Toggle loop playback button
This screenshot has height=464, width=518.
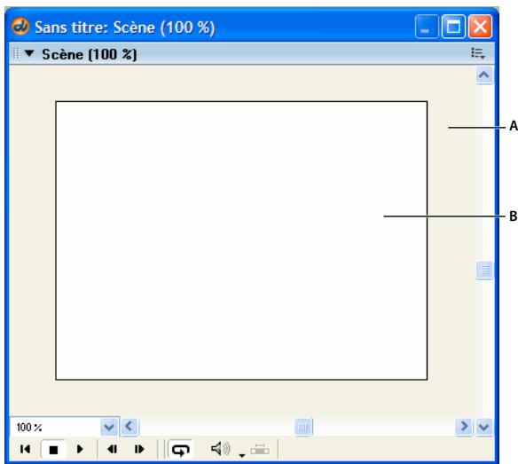click(180, 450)
